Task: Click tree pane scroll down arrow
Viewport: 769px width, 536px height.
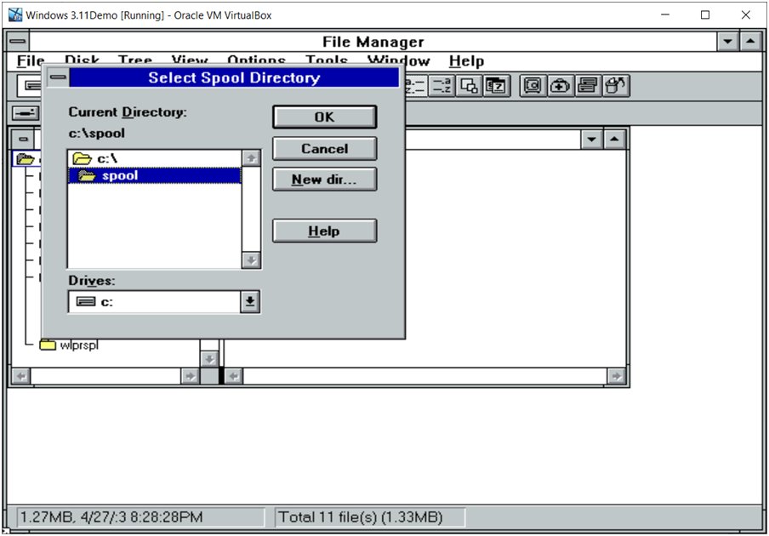Action: coord(209,359)
